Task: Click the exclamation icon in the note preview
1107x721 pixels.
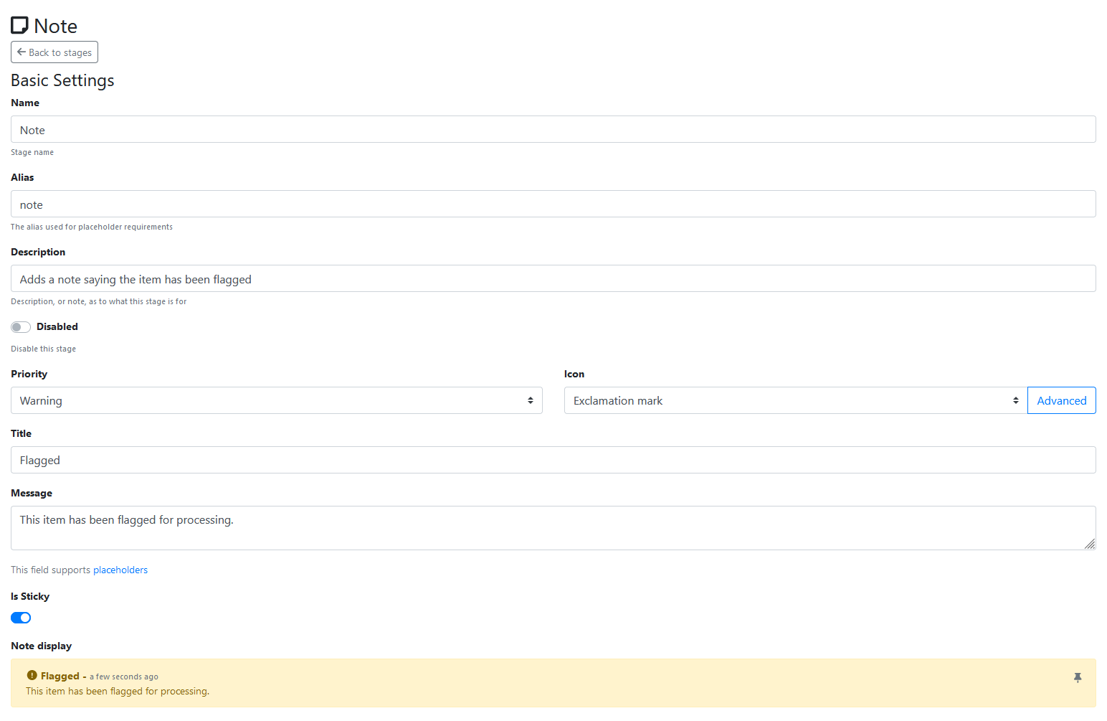Action: [x=32, y=675]
